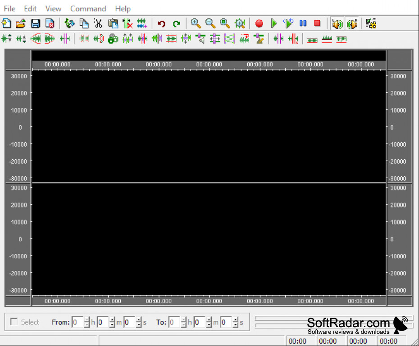Open an audio file with the folder icon
This screenshot has width=419, height=346.
(21, 23)
